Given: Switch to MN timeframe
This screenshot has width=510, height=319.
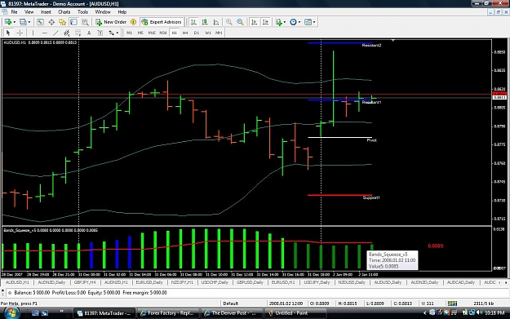Looking at the screenshot, I should pyautogui.click(x=219, y=33).
